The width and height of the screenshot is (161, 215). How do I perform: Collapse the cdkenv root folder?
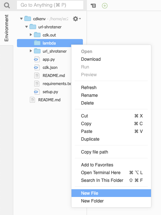tap(21, 18)
